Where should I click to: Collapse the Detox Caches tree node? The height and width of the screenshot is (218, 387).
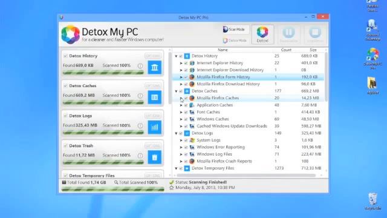coord(176,91)
